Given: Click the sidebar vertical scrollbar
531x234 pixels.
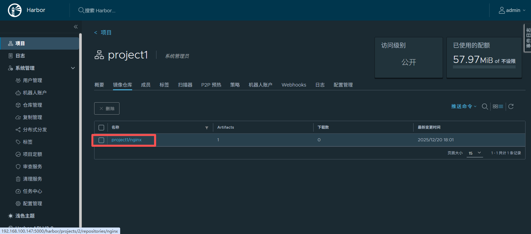Looking at the screenshot, I should pyautogui.click(x=80, y=130).
